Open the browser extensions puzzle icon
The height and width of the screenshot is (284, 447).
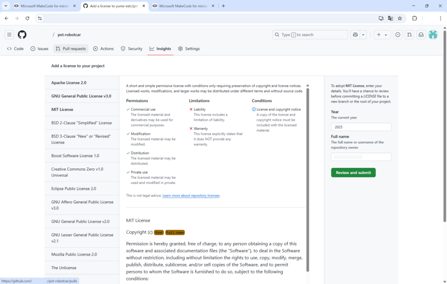pyautogui.click(x=415, y=18)
